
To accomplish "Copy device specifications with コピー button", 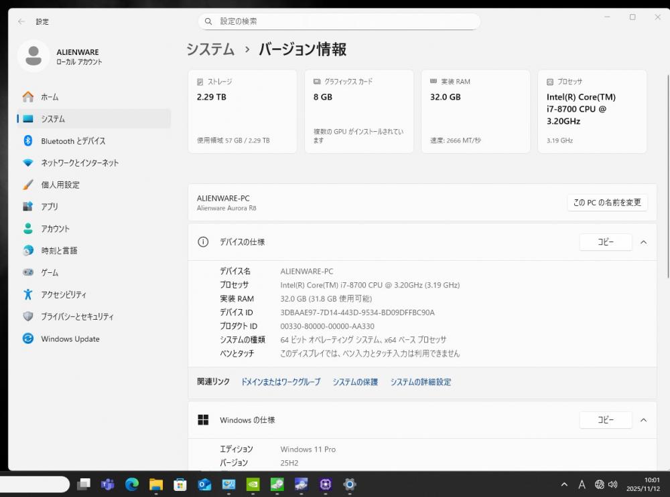I will [605, 242].
